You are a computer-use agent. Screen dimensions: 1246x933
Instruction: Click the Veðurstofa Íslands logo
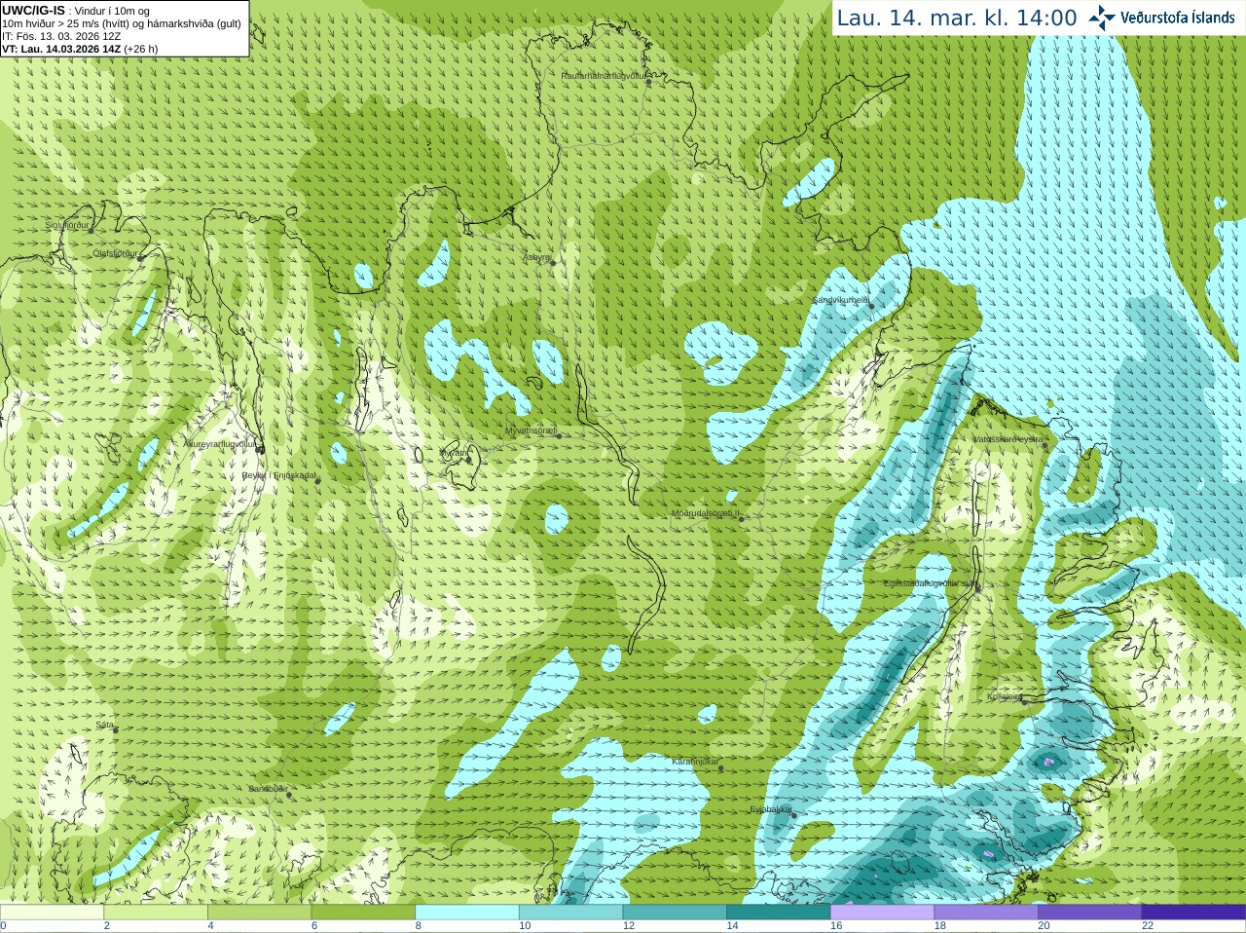pyautogui.click(x=1162, y=18)
